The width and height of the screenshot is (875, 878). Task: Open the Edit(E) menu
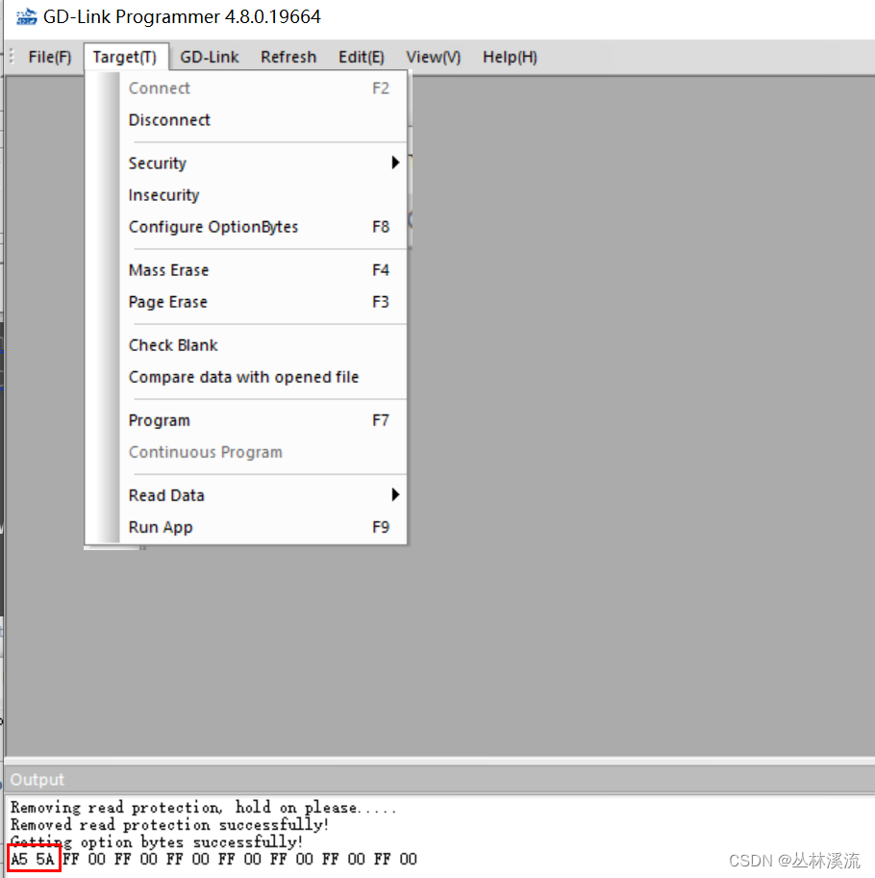(x=362, y=57)
